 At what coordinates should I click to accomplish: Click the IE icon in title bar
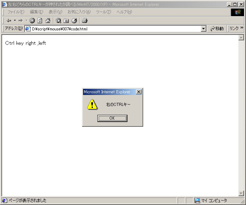click(4, 4)
